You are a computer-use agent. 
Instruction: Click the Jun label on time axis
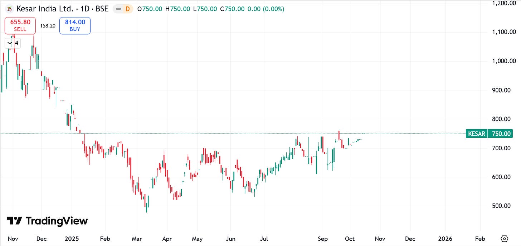231,239
